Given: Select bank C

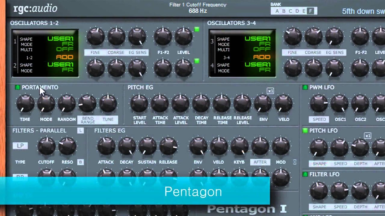Looking at the screenshot, I should click(x=290, y=11).
